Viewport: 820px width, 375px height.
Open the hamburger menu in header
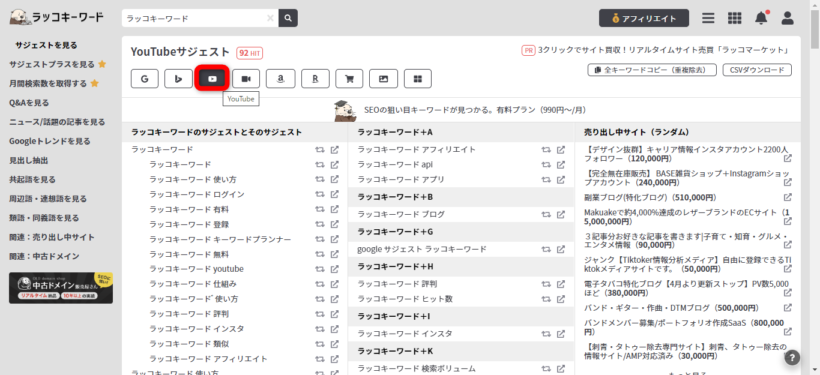pyautogui.click(x=708, y=18)
